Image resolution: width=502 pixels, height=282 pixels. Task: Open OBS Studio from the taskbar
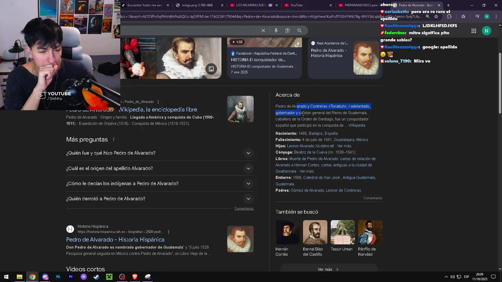tap(122, 277)
